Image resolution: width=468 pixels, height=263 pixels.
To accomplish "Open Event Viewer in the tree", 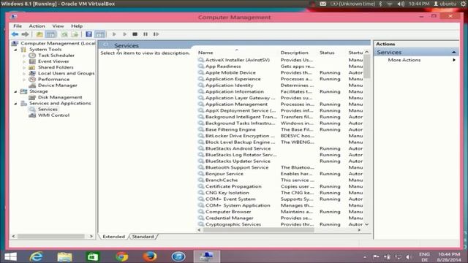I will pos(53,61).
